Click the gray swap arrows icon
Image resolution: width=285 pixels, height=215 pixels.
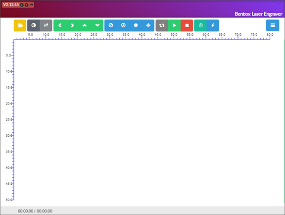point(46,25)
